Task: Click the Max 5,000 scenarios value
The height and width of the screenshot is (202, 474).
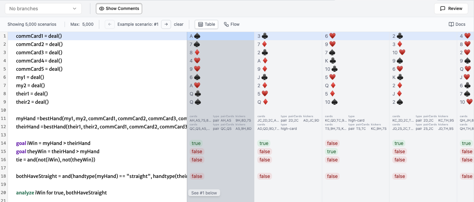Action: [88, 24]
